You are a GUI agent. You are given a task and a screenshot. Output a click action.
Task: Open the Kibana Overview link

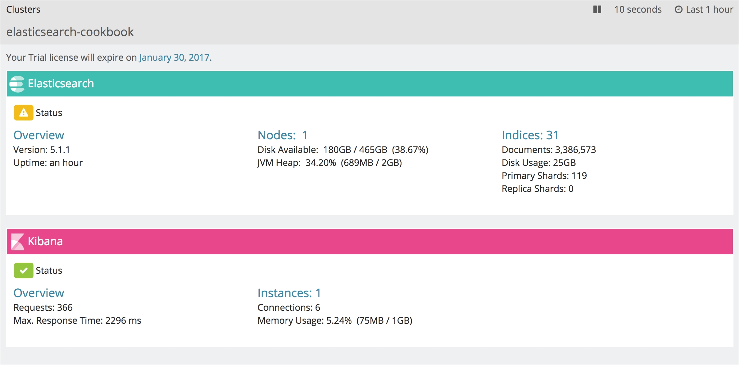coord(39,293)
